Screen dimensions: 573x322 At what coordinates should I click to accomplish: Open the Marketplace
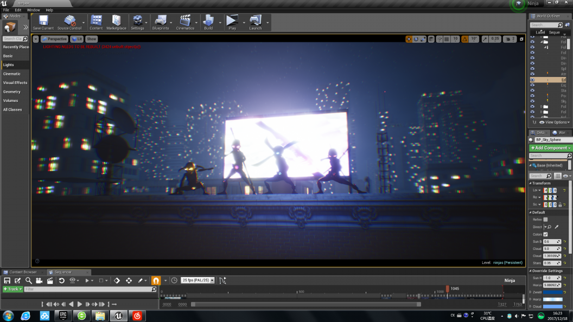tap(116, 22)
